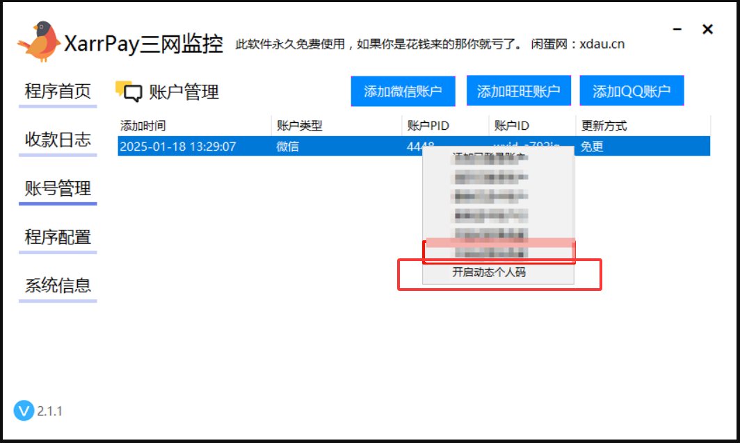
Task: Click the 微信 cell in the account row
Action: [x=287, y=147]
